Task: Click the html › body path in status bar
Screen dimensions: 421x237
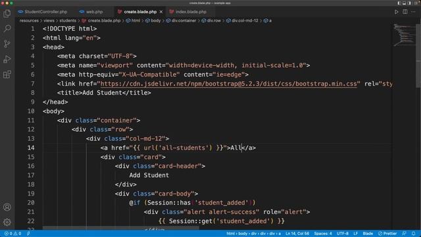Action: pyautogui.click(x=253, y=234)
